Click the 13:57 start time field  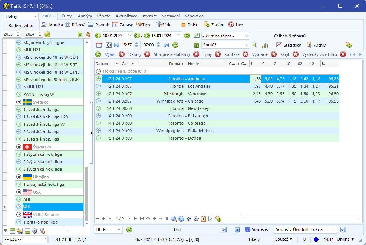(x=127, y=45)
